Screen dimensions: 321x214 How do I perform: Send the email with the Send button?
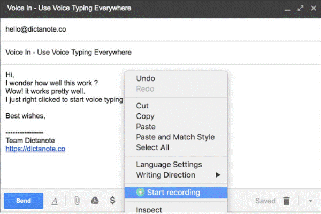(x=24, y=201)
